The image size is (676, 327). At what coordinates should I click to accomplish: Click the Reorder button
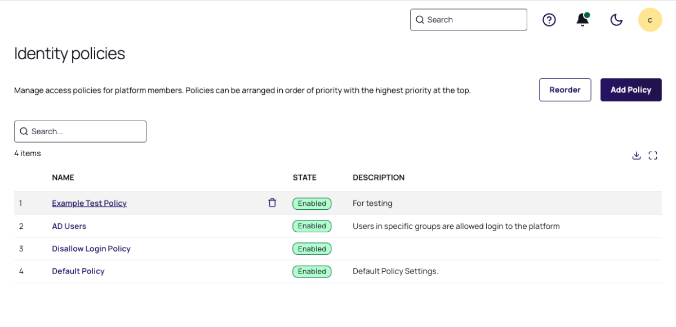(565, 90)
